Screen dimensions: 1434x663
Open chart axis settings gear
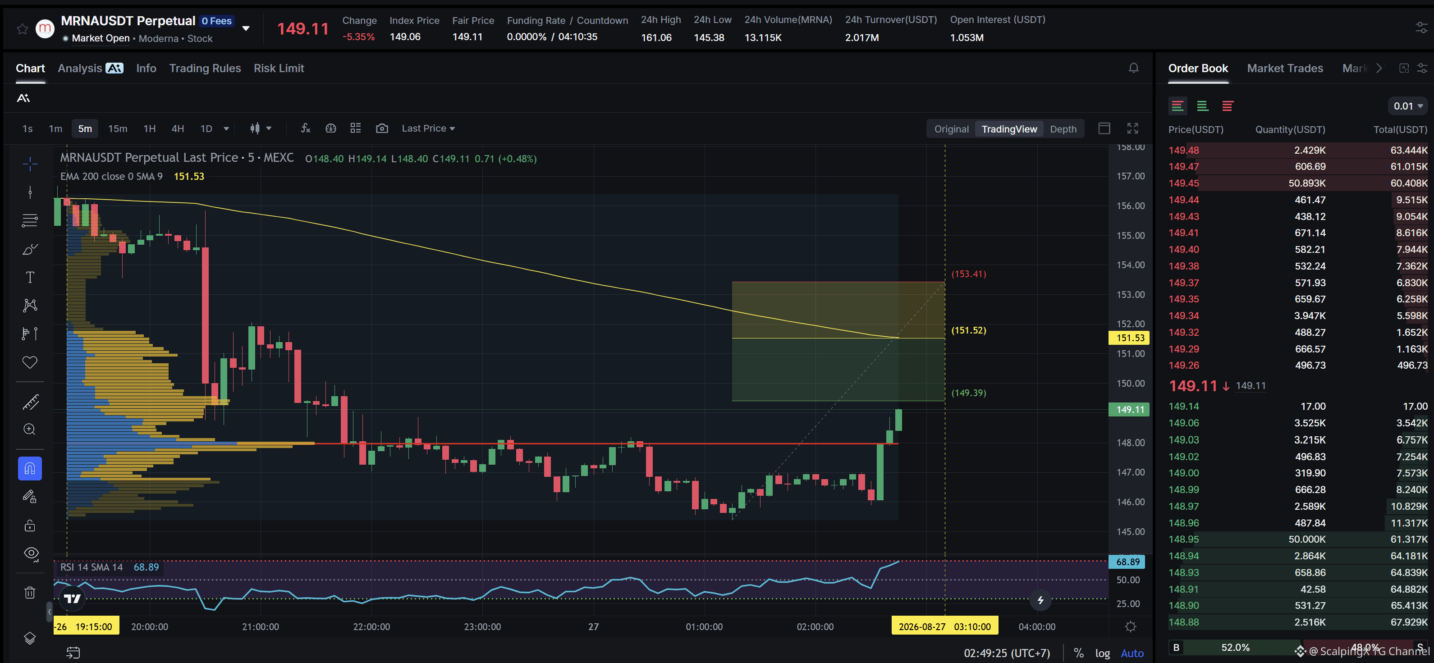pos(1130,627)
